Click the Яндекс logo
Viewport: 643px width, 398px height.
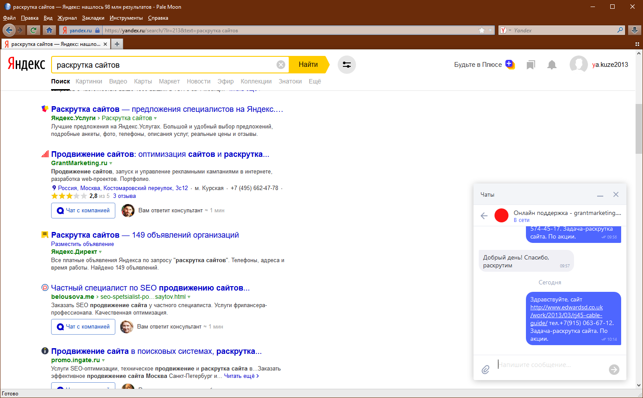coord(27,64)
